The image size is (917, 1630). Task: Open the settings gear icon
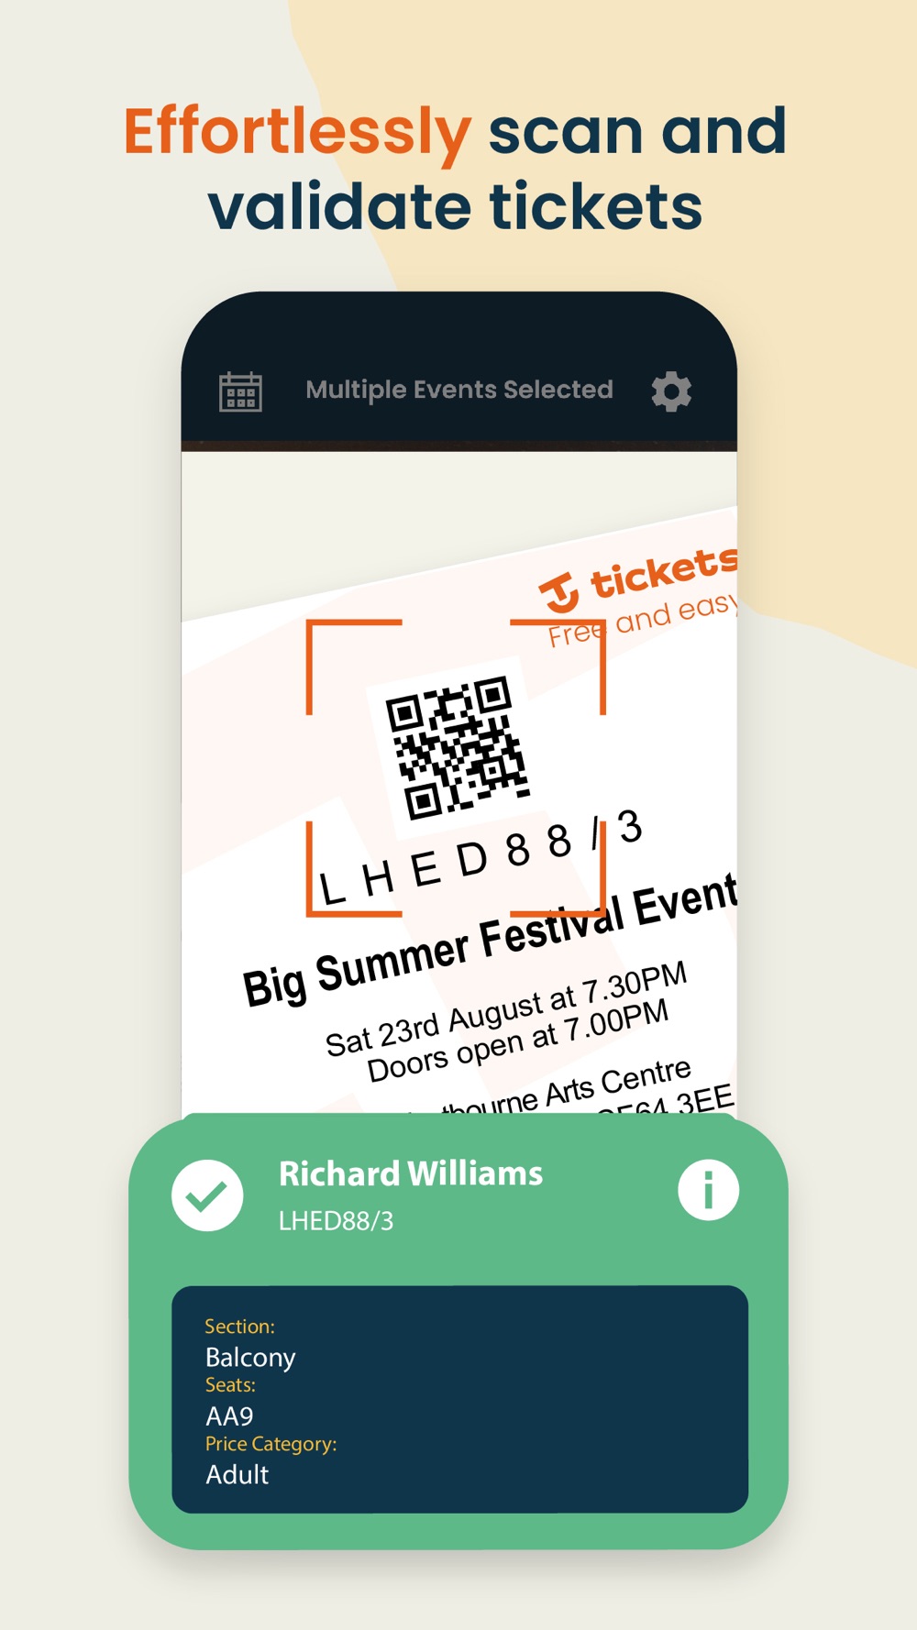671,391
